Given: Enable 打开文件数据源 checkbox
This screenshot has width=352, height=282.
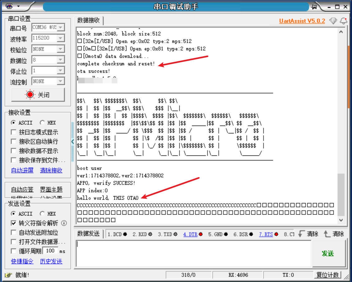Looking at the screenshot, I should [14, 242].
